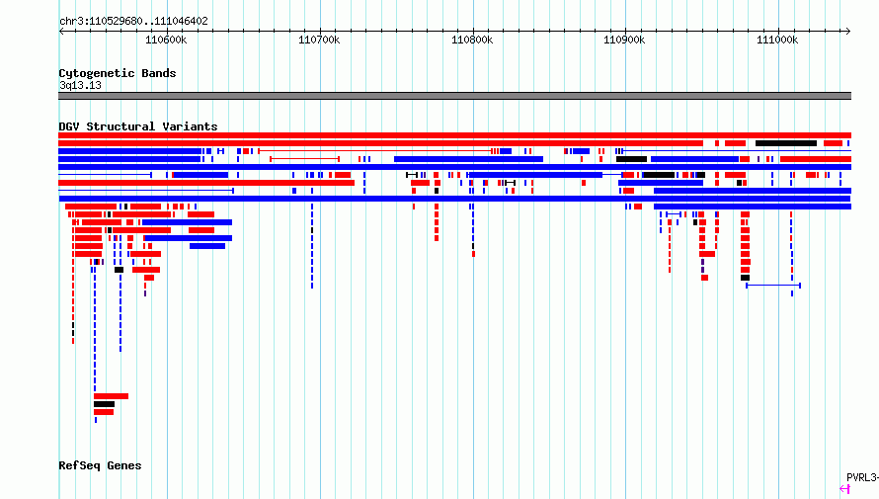Click the thin blue capped variant line near 111000k below the stacks
Image resolution: width=879 pixels, height=499 pixels.
pos(773,286)
